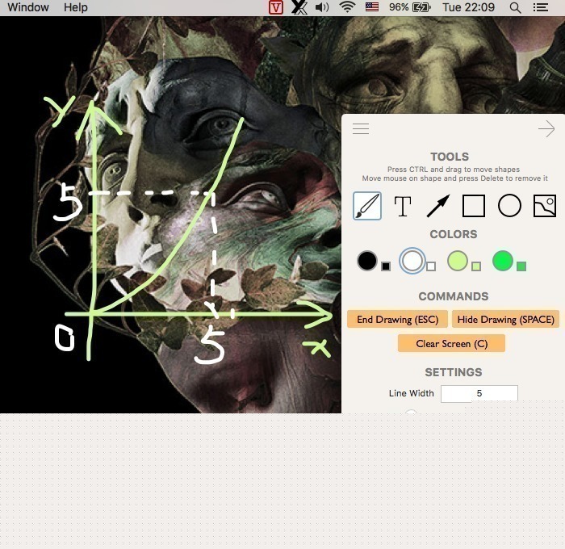Open the volume control in menu bar
Screen dimensions: 565x549
[x=322, y=7]
